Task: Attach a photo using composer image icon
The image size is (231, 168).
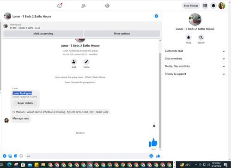Action: point(10,156)
